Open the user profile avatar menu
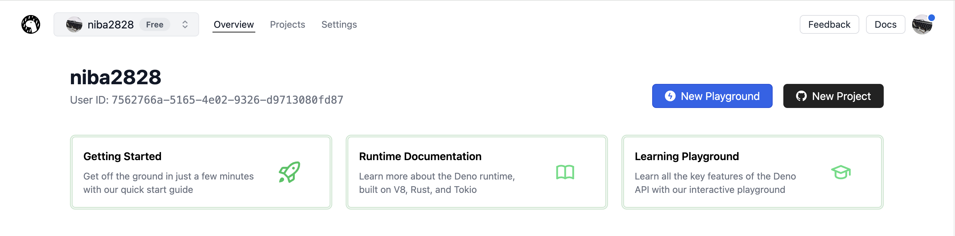955x236 pixels. [x=922, y=25]
